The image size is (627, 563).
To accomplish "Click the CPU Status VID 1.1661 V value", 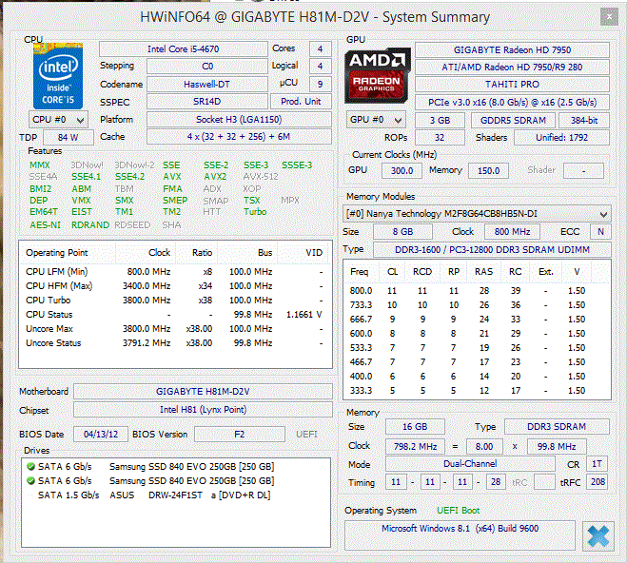I will click(x=304, y=315).
